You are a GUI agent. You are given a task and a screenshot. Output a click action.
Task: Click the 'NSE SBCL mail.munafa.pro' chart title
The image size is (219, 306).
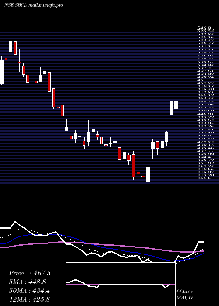point(34,5)
